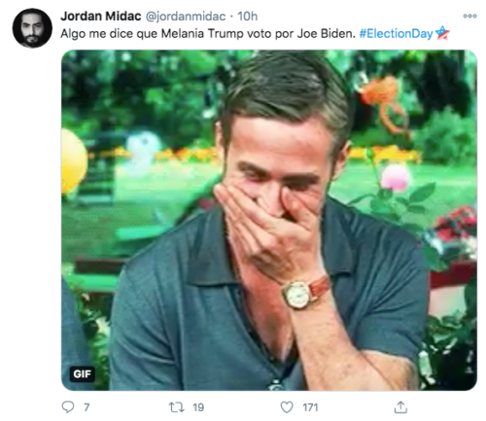Click the star emoji after #ElectionDay
The image size is (486, 421).
click(x=442, y=33)
